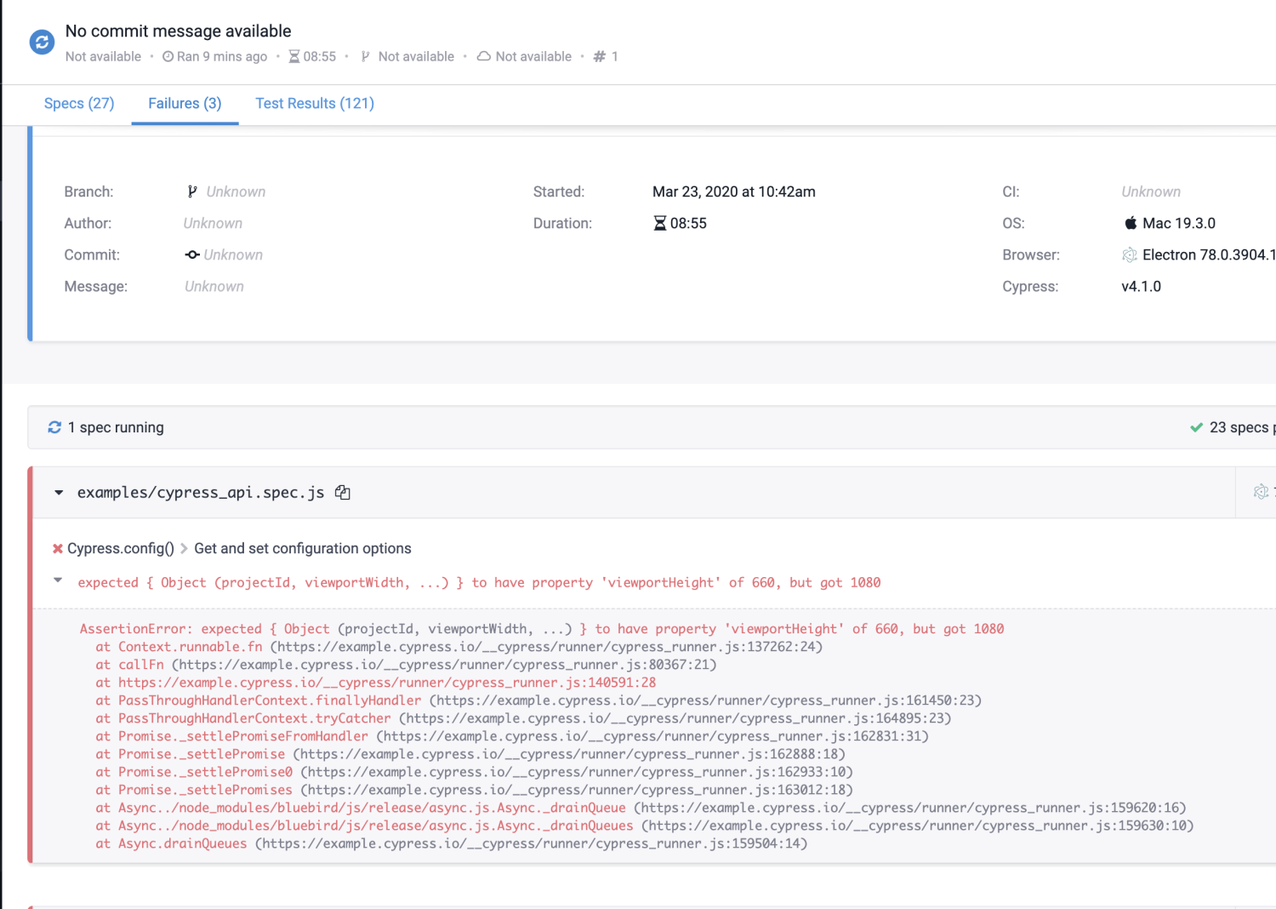The image size is (1276, 909).
Task: Click the branch icon in header metadata
Action: pyautogui.click(x=365, y=57)
